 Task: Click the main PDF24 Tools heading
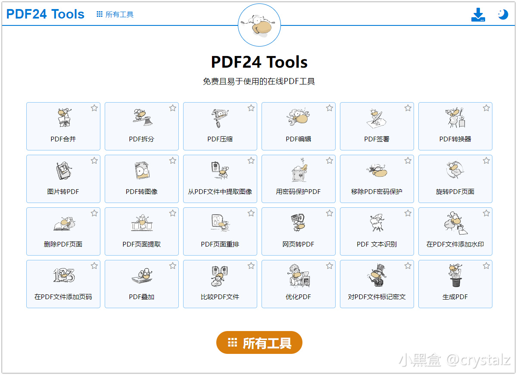[x=259, y=62]
